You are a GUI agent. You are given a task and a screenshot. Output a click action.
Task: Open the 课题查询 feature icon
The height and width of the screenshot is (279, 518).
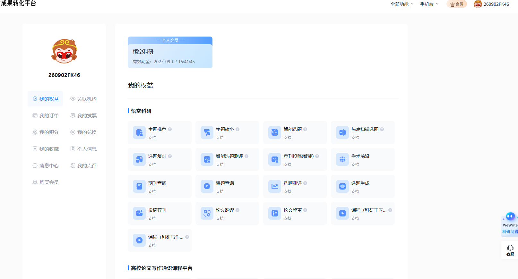207,186
